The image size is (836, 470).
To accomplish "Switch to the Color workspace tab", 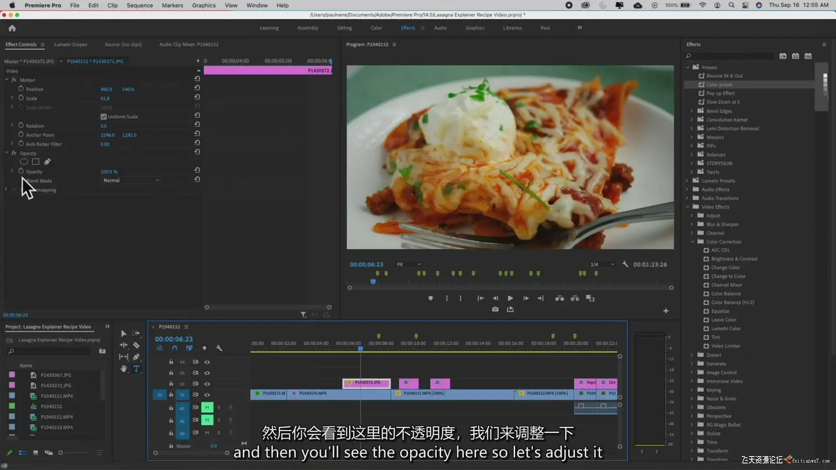I will click(x=376, y=28).
